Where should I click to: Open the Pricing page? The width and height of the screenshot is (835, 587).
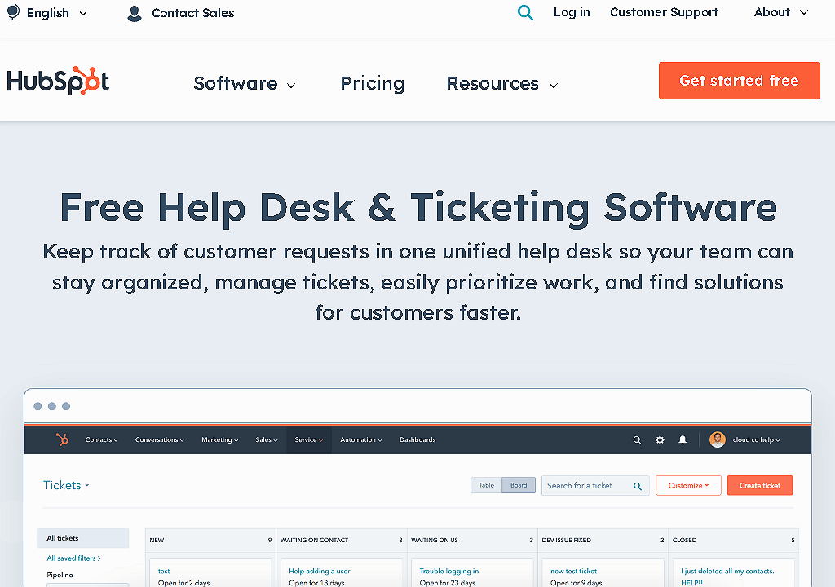tap(372, 84)
